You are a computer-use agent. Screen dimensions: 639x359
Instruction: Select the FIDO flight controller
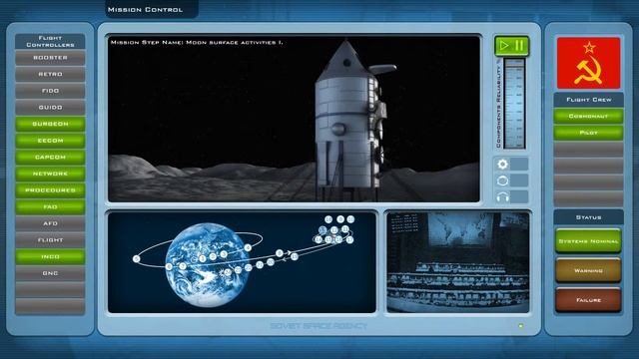click(x=50, y=91)
